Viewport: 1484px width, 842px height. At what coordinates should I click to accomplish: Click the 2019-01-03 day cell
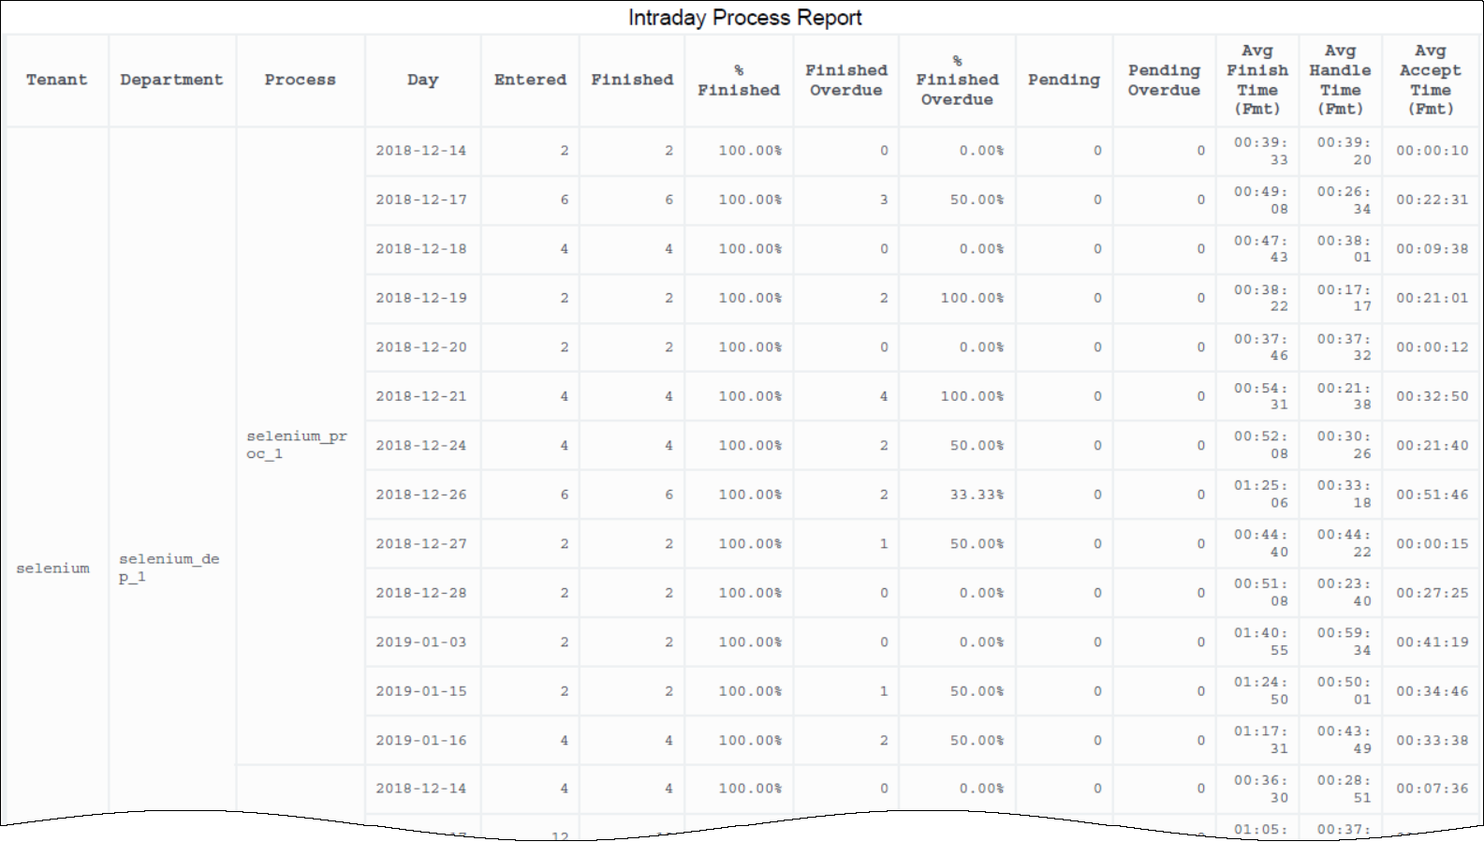(421, 643)
